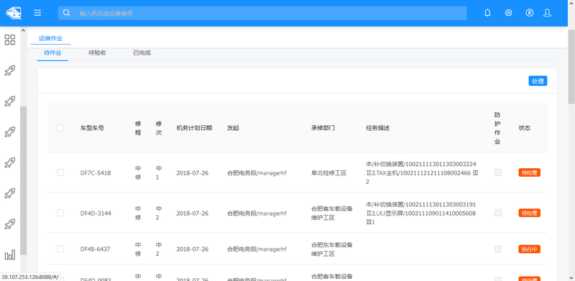Toggle 防护作业 checkbox for DF7C-5418
Image resolution: width=575 pixels, height=281 pixels.
coord(497,172)
